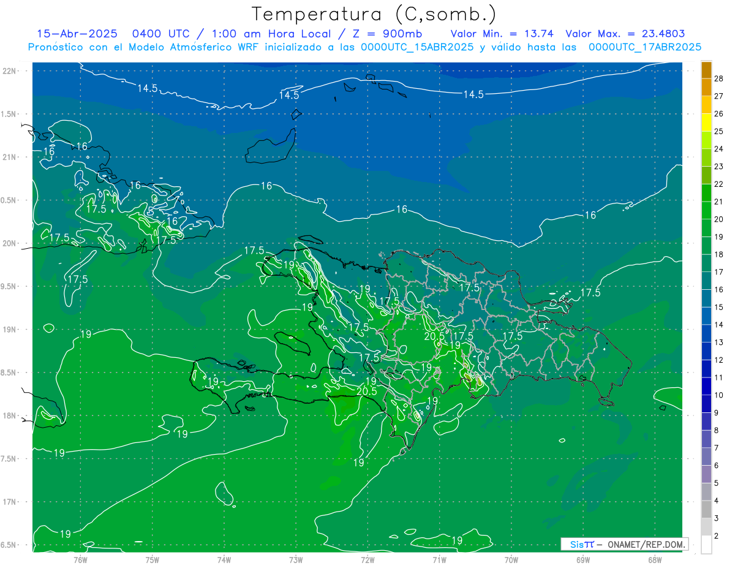Click the "76W" longitude axis label
The image size is (735, 568).
tap(81, 560)
